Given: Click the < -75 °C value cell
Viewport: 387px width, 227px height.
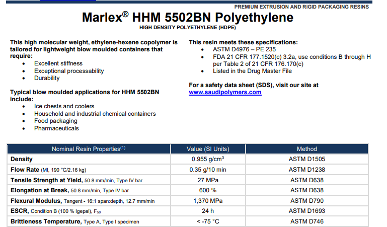Looking at the screenshot, I should coord(208,221).
